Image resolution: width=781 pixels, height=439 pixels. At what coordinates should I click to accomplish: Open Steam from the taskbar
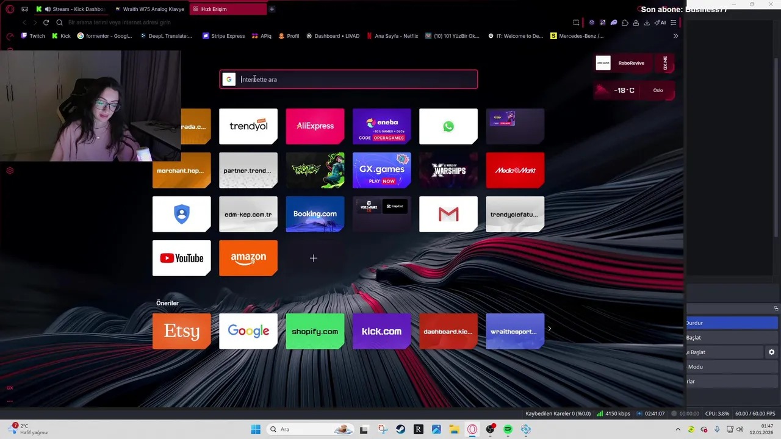400,429
